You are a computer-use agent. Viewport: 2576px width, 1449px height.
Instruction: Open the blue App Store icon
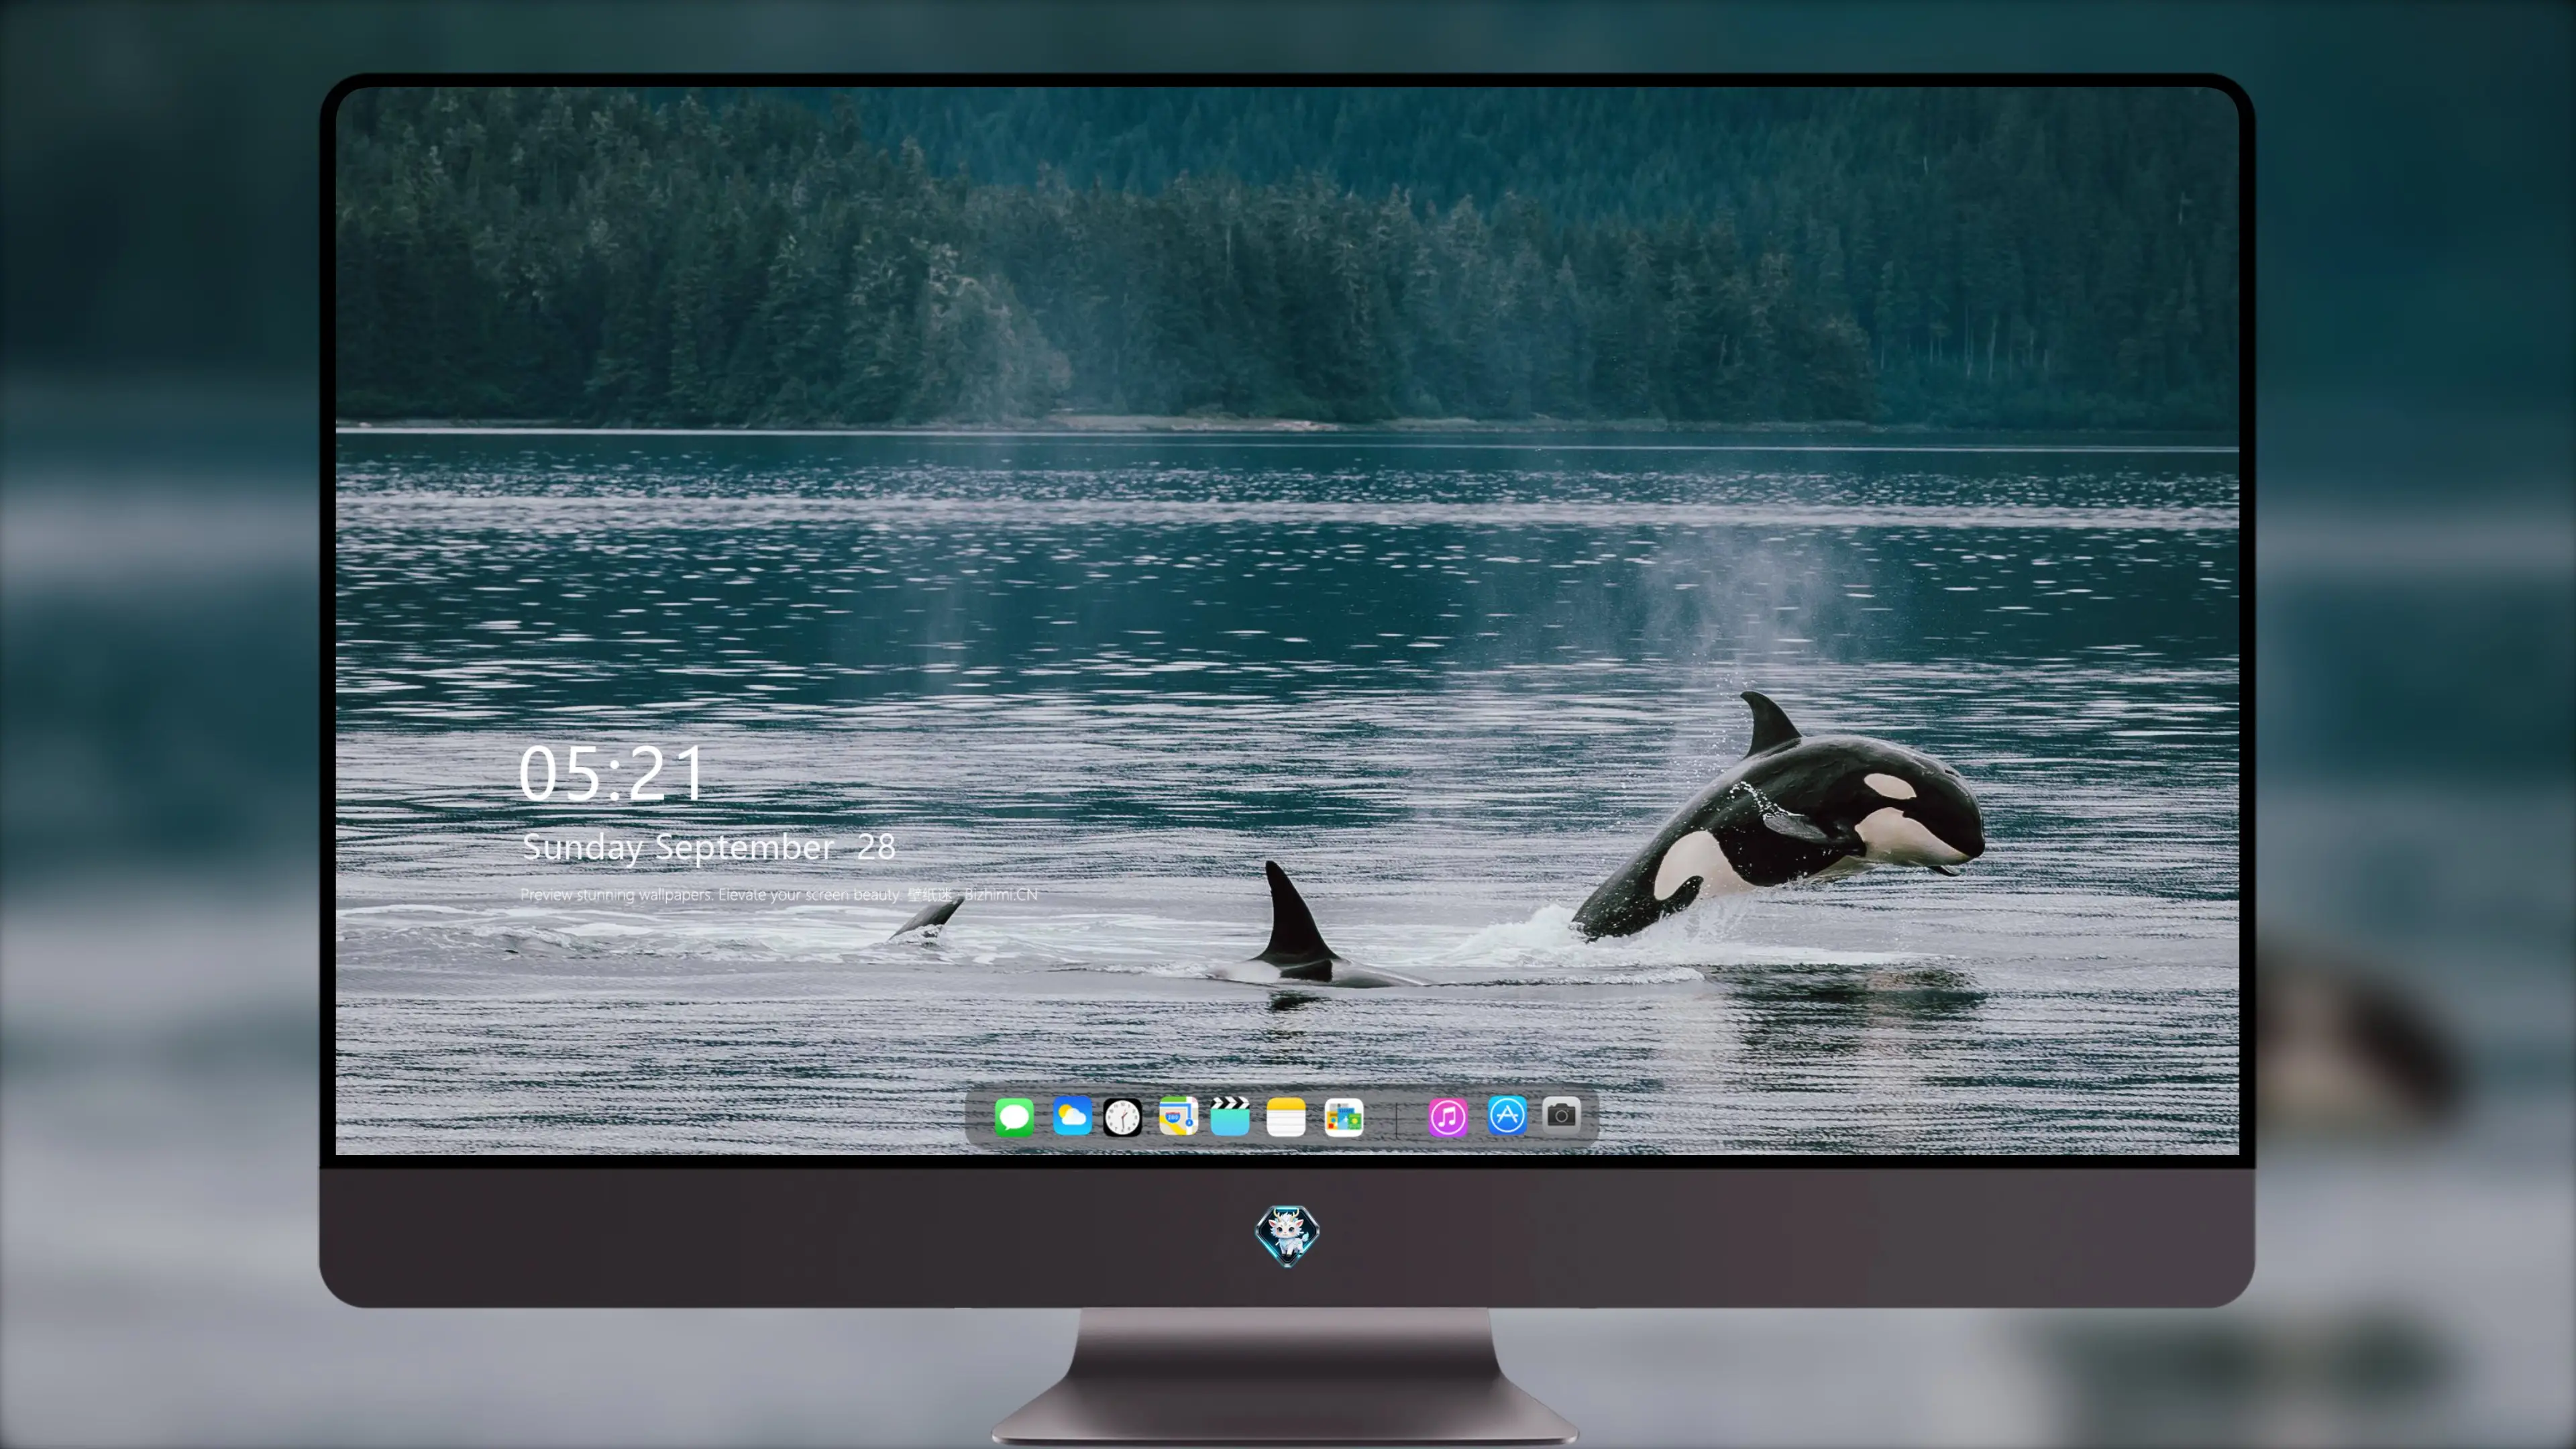[x=1507, y=1115]
